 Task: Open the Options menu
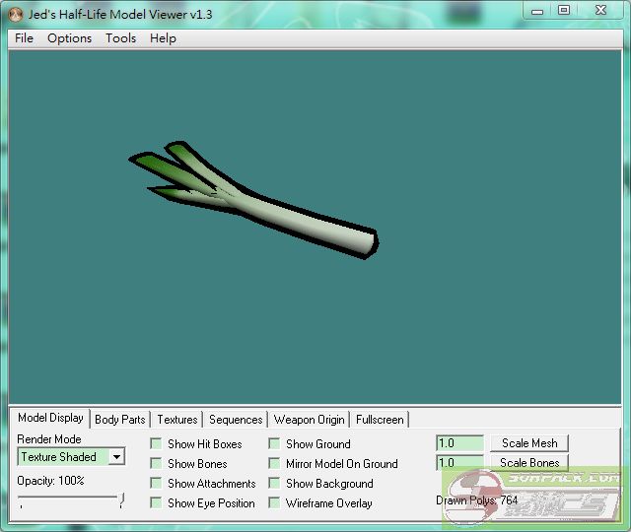tap(69, 38)
